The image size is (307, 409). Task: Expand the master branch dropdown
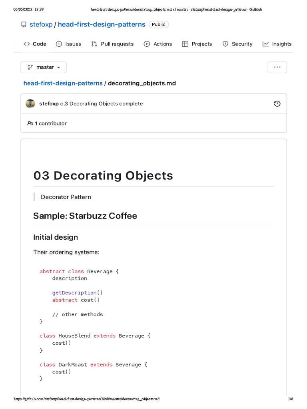44,67
